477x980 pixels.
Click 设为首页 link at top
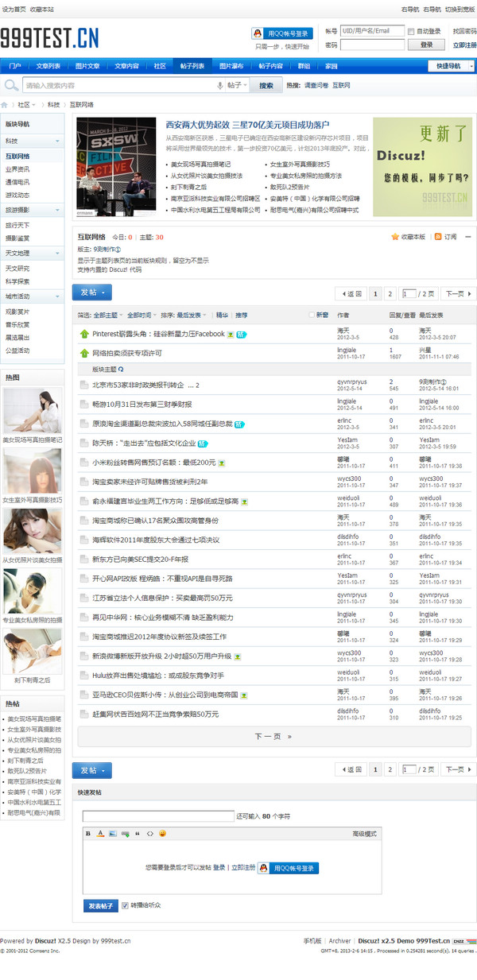pos(13,10)
